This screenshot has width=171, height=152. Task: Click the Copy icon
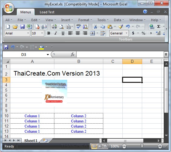103,27
